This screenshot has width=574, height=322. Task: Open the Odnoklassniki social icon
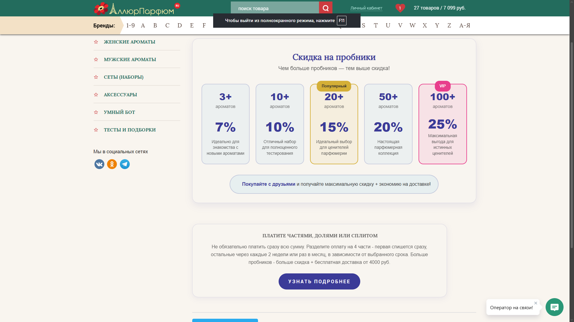coord(112,164)
